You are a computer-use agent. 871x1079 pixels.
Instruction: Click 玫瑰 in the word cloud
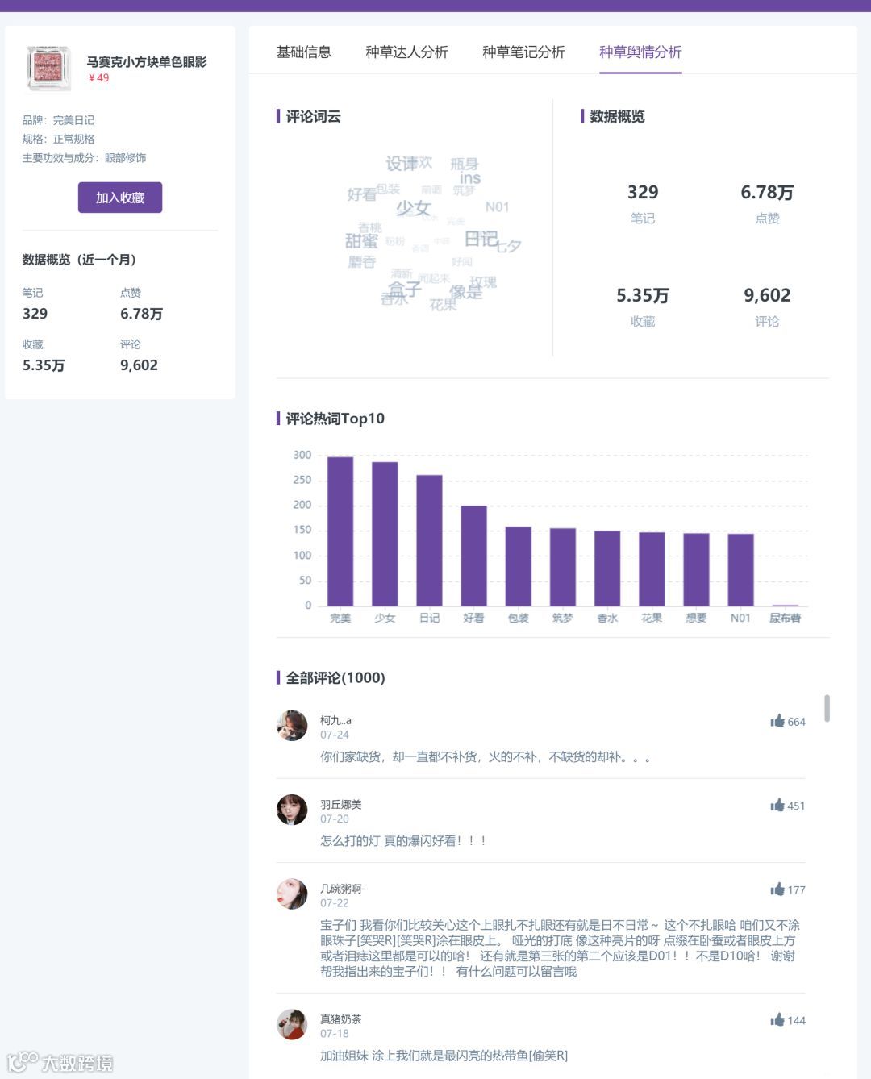coord(483,281)
